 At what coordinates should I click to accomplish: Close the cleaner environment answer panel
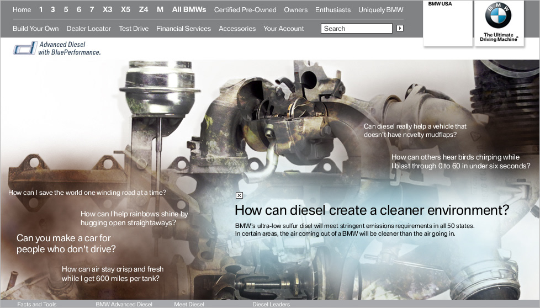[x=239, y=195]
